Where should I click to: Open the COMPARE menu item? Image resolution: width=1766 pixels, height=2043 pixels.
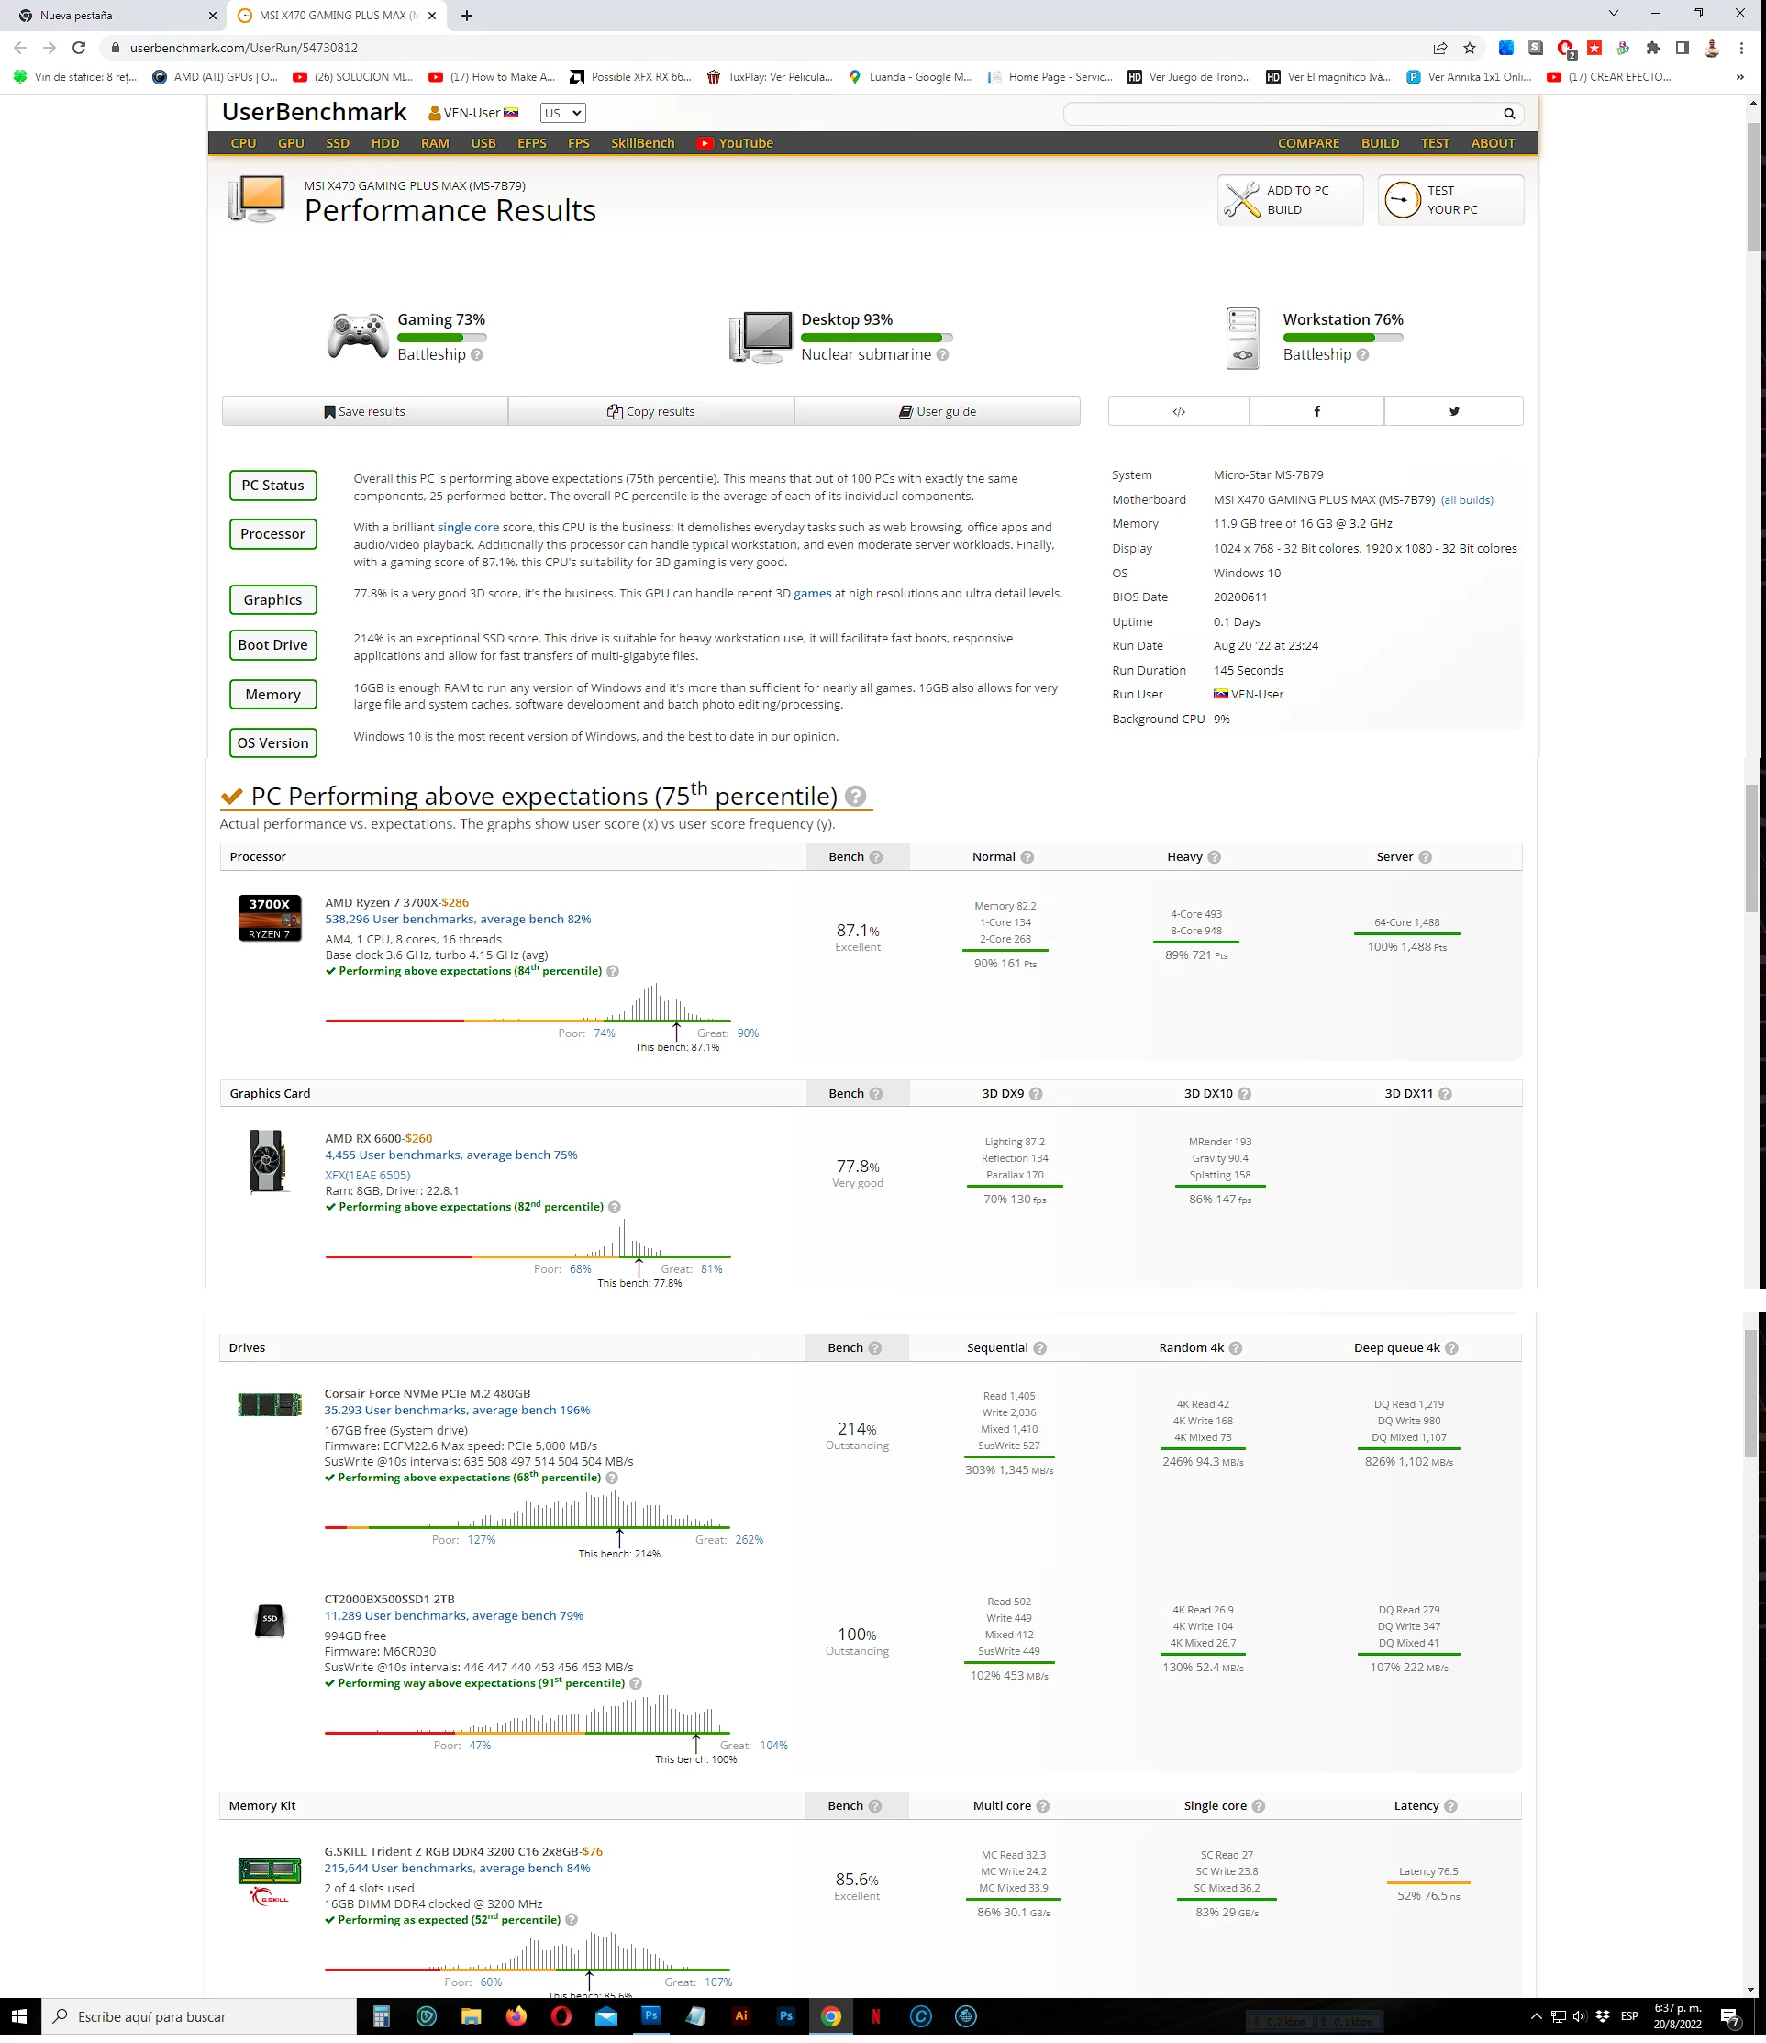pyautogui.click(x=1307, y=143)
